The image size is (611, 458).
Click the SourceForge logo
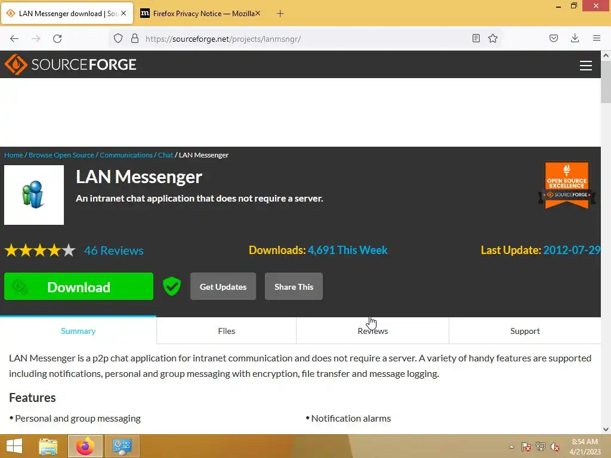tap(70, 64)
